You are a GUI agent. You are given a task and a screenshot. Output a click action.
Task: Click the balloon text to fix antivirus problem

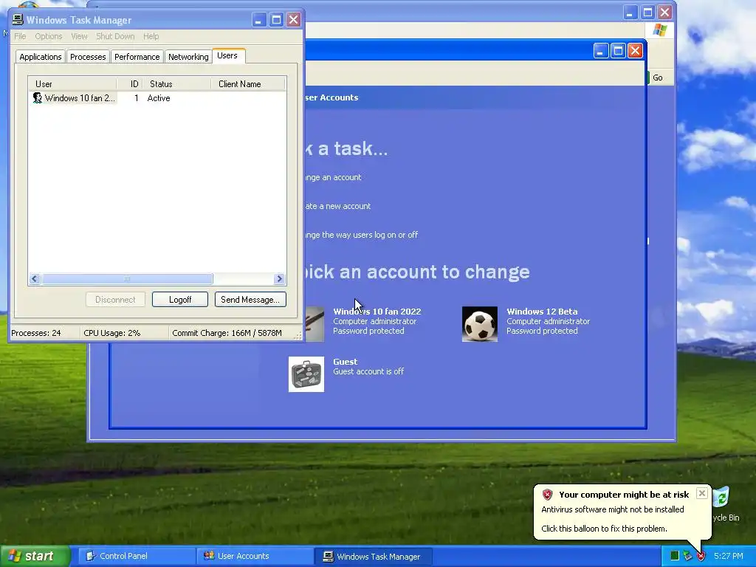pos(604,529)
